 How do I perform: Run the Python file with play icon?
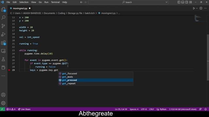click(194, 8)
